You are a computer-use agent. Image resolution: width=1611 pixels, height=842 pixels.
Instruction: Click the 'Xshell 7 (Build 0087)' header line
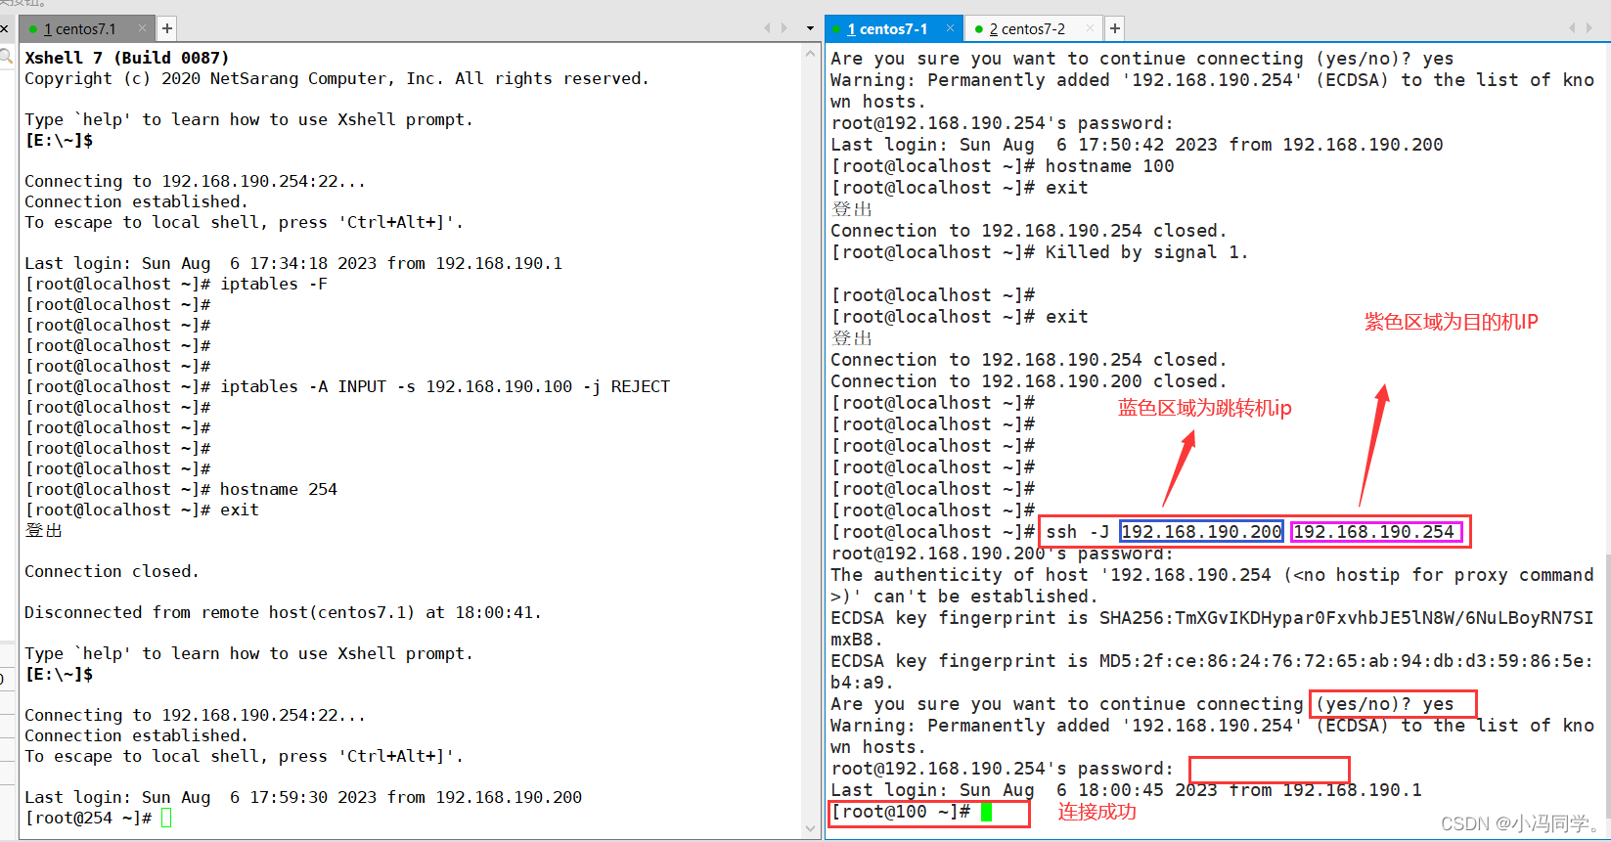[x=127, y=58]
